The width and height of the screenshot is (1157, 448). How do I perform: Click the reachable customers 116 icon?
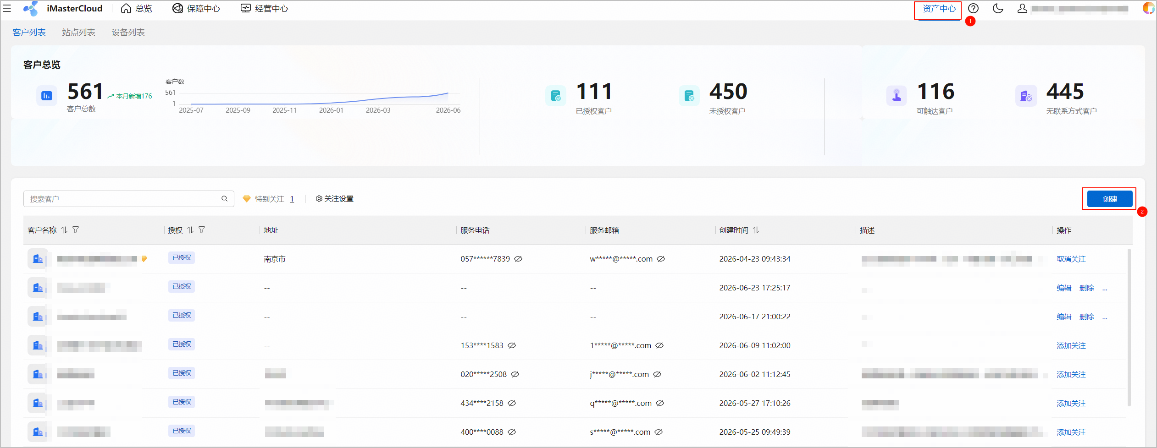pos(896,96)
